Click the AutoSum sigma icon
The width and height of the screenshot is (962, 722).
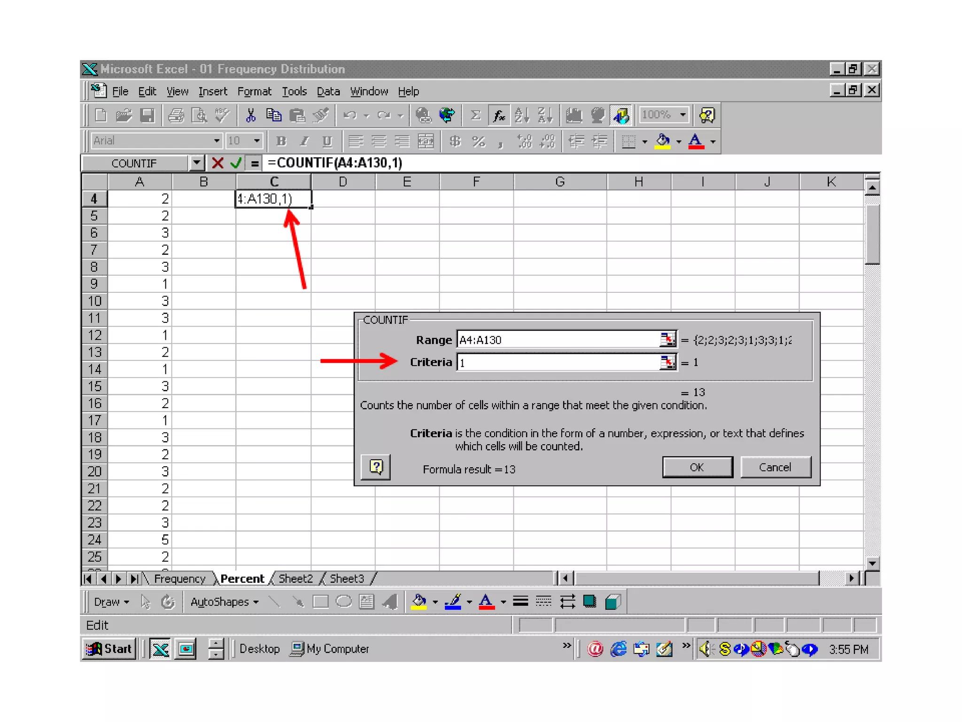pos(475,115)
